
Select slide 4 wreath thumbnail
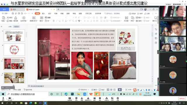14,50
